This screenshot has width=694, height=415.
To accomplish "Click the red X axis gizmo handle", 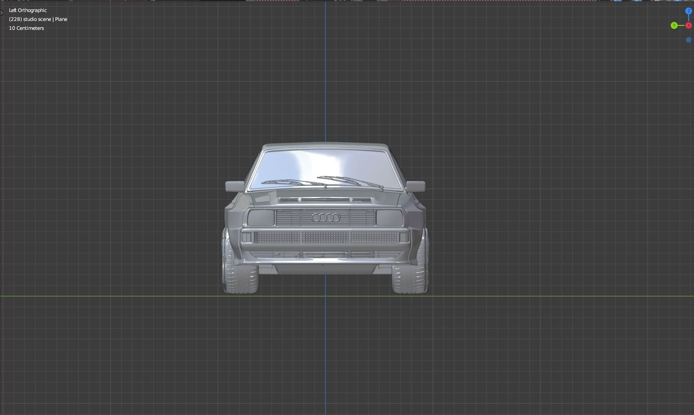I will (689, 25).
